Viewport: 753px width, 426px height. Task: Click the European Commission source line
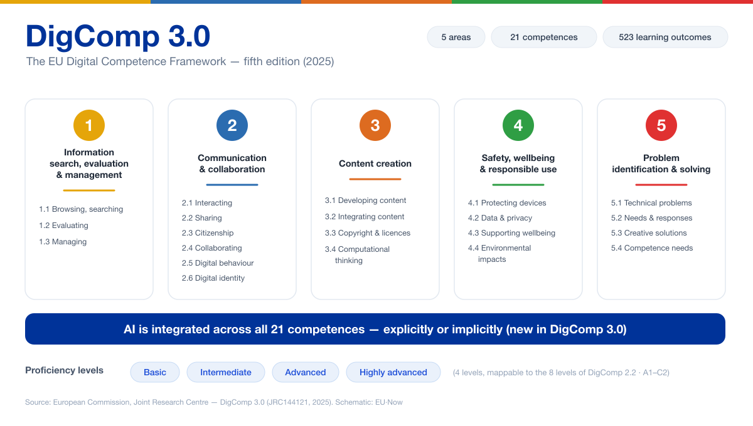[214, 402]
